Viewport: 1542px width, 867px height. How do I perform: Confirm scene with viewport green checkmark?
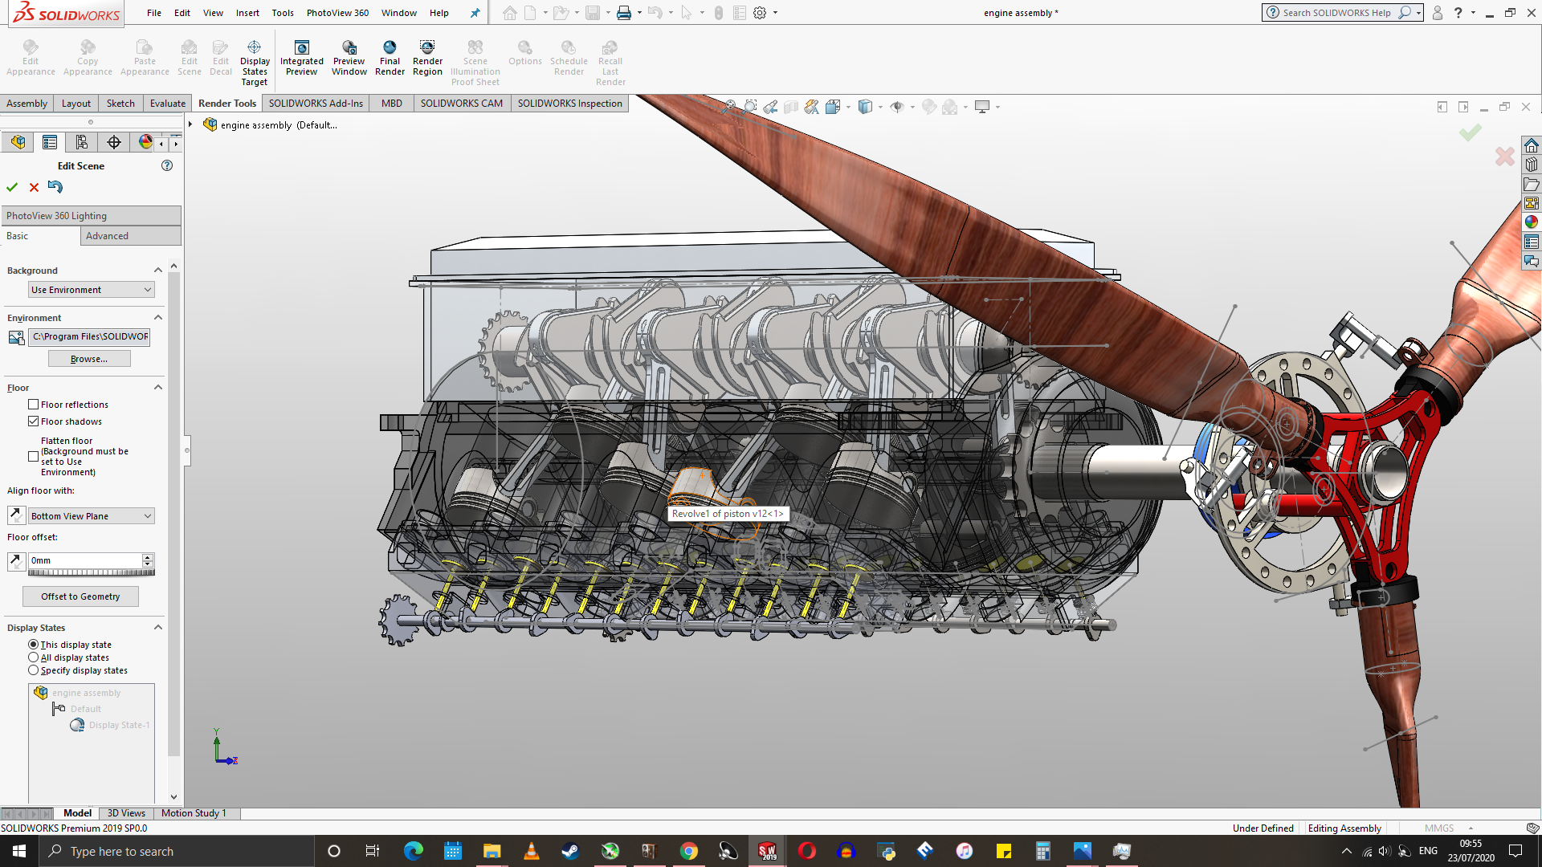coord(1471,132)
